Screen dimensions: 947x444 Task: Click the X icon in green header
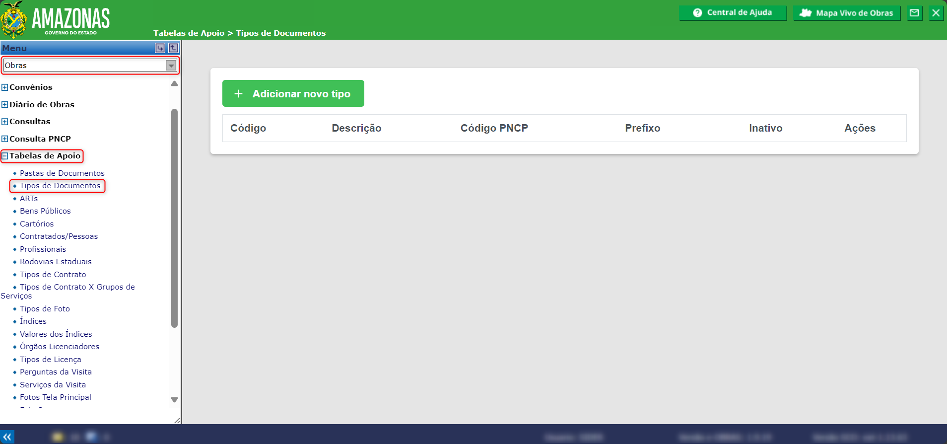pyautogui.click(x=936, y=13)
